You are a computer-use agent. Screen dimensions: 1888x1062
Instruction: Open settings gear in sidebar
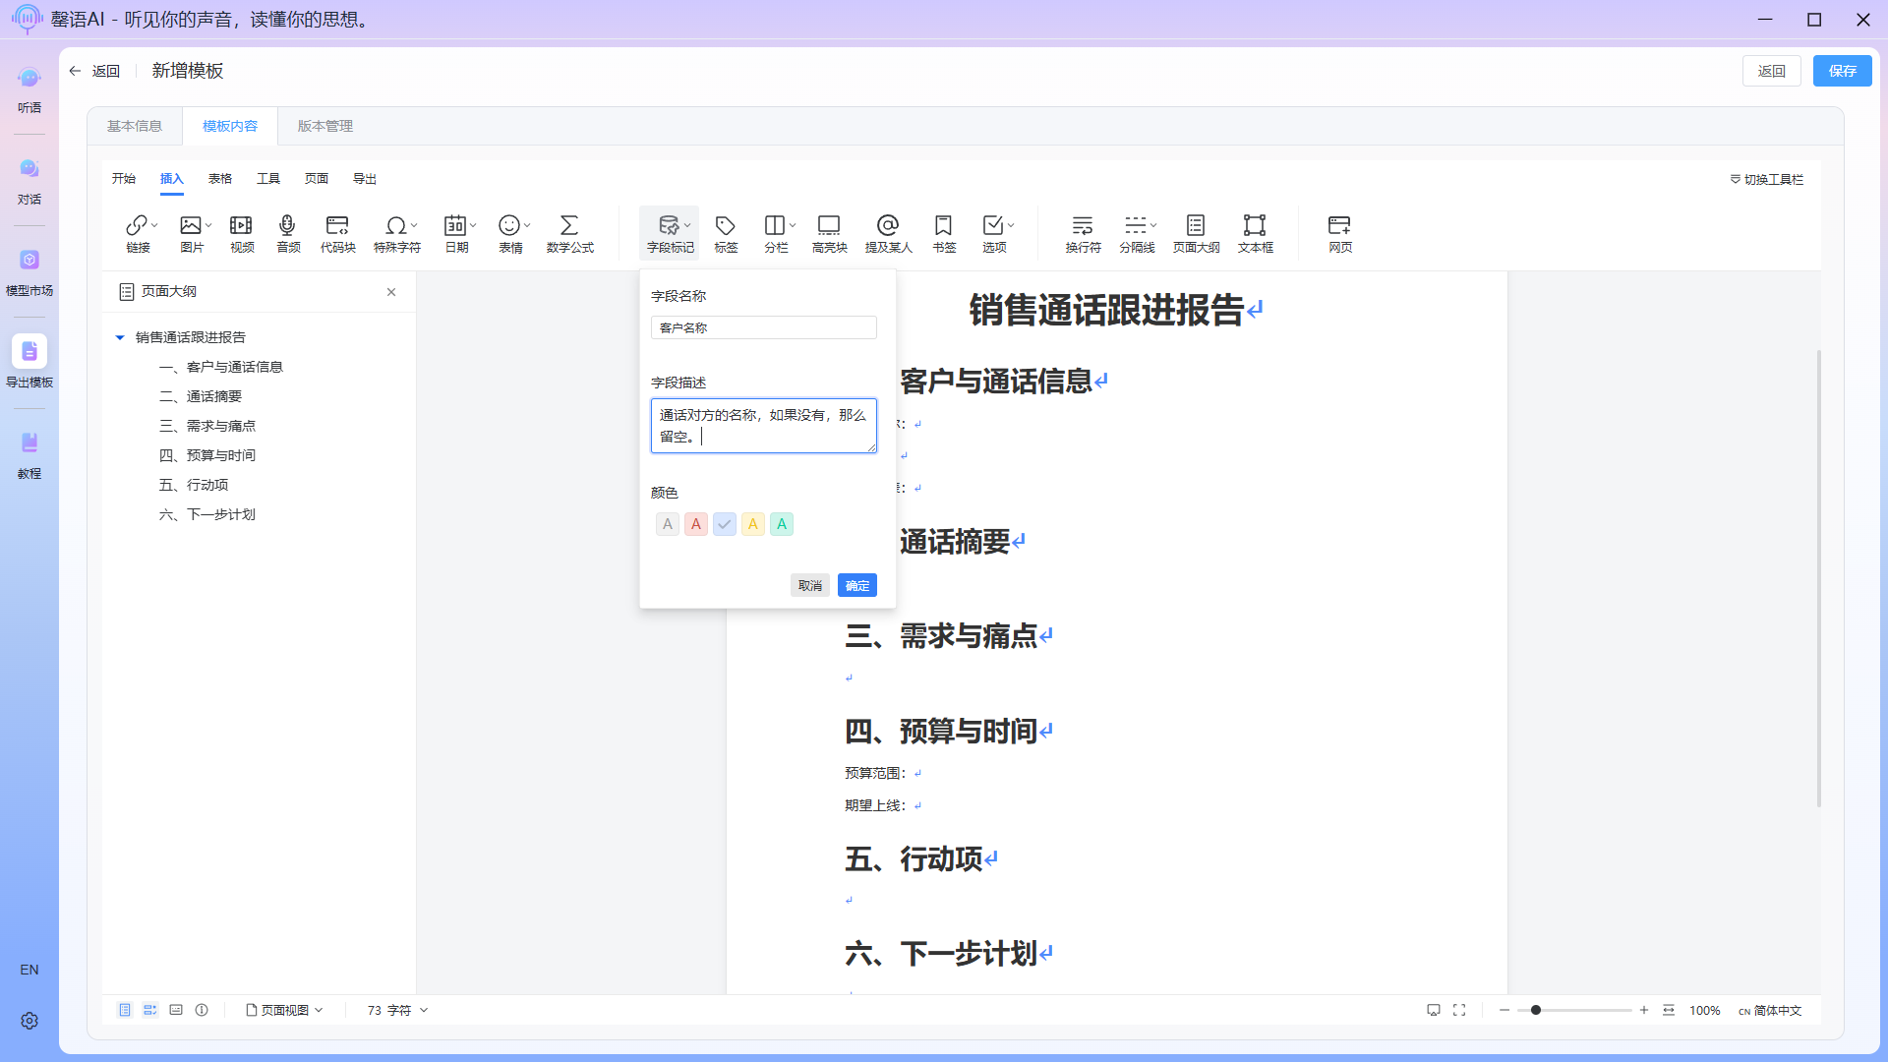29,1021
